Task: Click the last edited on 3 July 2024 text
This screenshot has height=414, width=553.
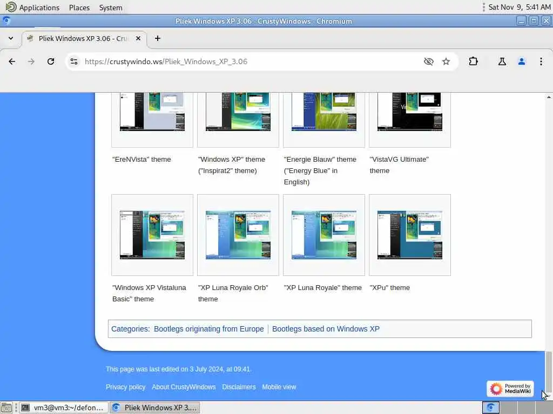Action: (x=178, y=369)
